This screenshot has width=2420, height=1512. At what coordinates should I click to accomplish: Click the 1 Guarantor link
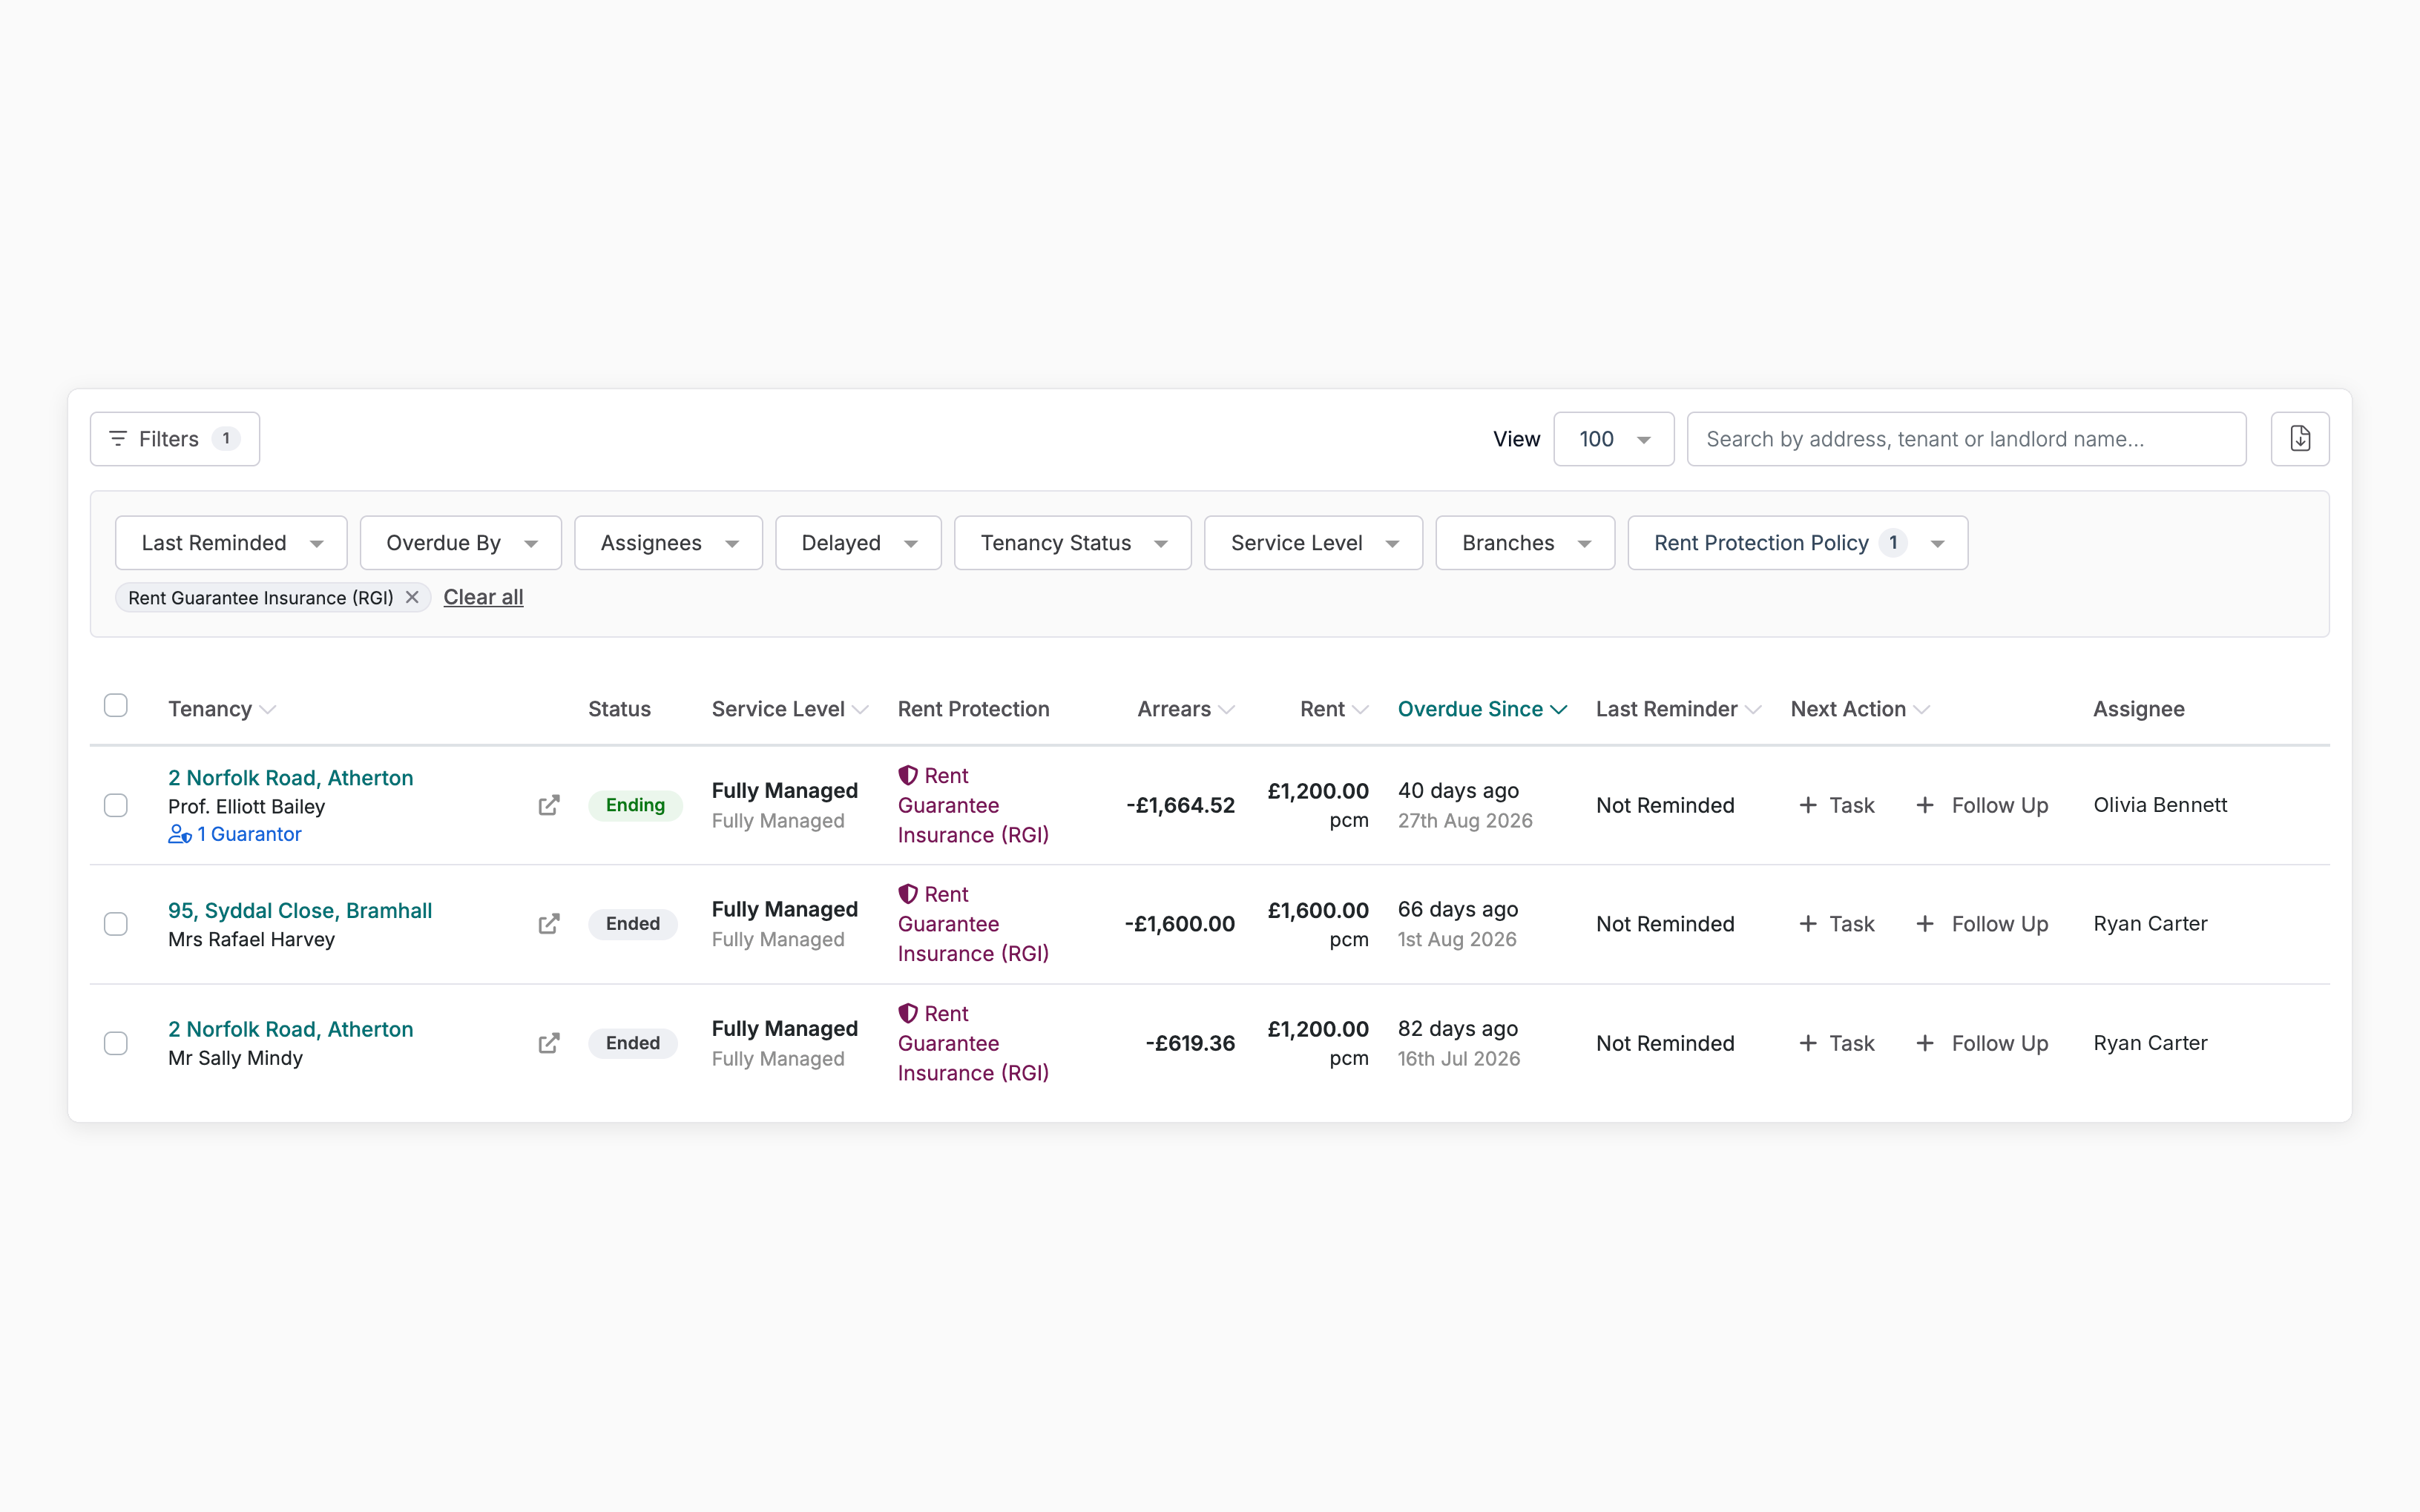click(235, 834)
